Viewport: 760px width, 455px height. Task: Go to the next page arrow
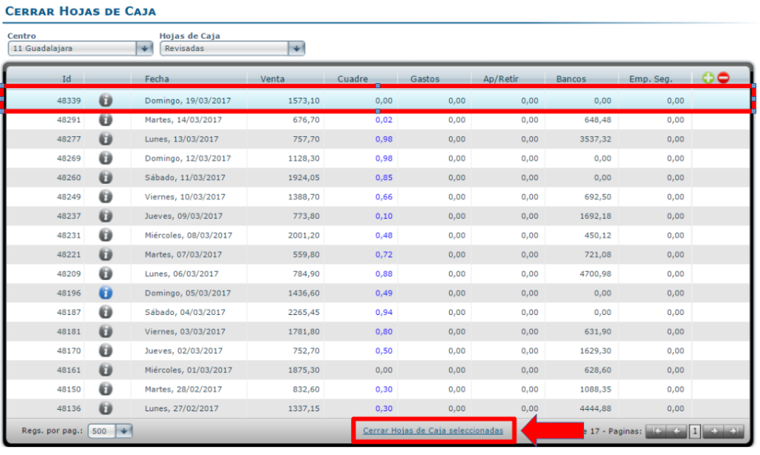pyautogui.click(x=715, y=431)
